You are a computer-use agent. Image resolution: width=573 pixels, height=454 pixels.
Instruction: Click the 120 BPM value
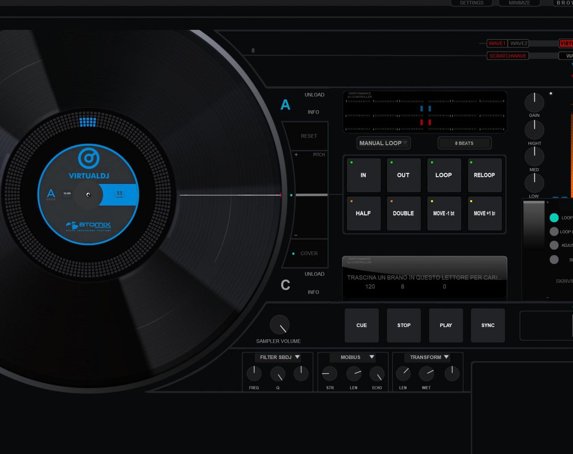[x=370, y=287]
